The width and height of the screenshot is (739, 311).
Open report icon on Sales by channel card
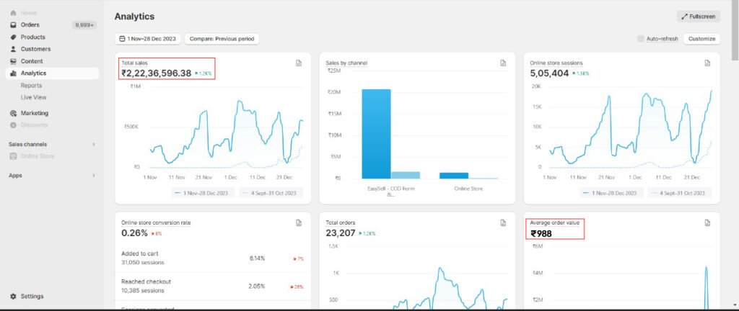pos(503,63)
